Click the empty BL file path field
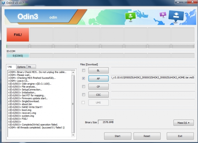Image resolution: width=198 pixels, height=143 pixels. click(x=153, y=70)
